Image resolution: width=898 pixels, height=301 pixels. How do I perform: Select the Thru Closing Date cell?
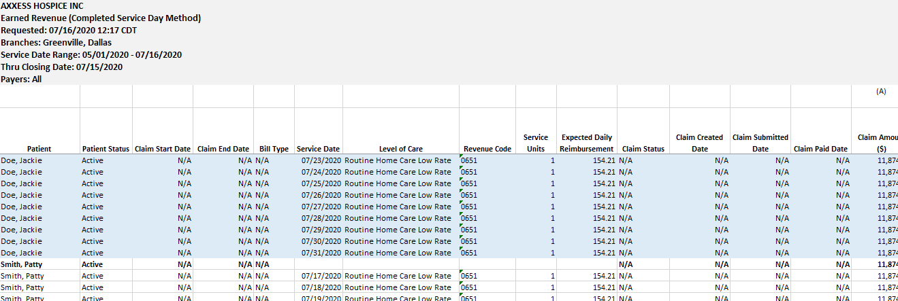(x=61, y=67)
